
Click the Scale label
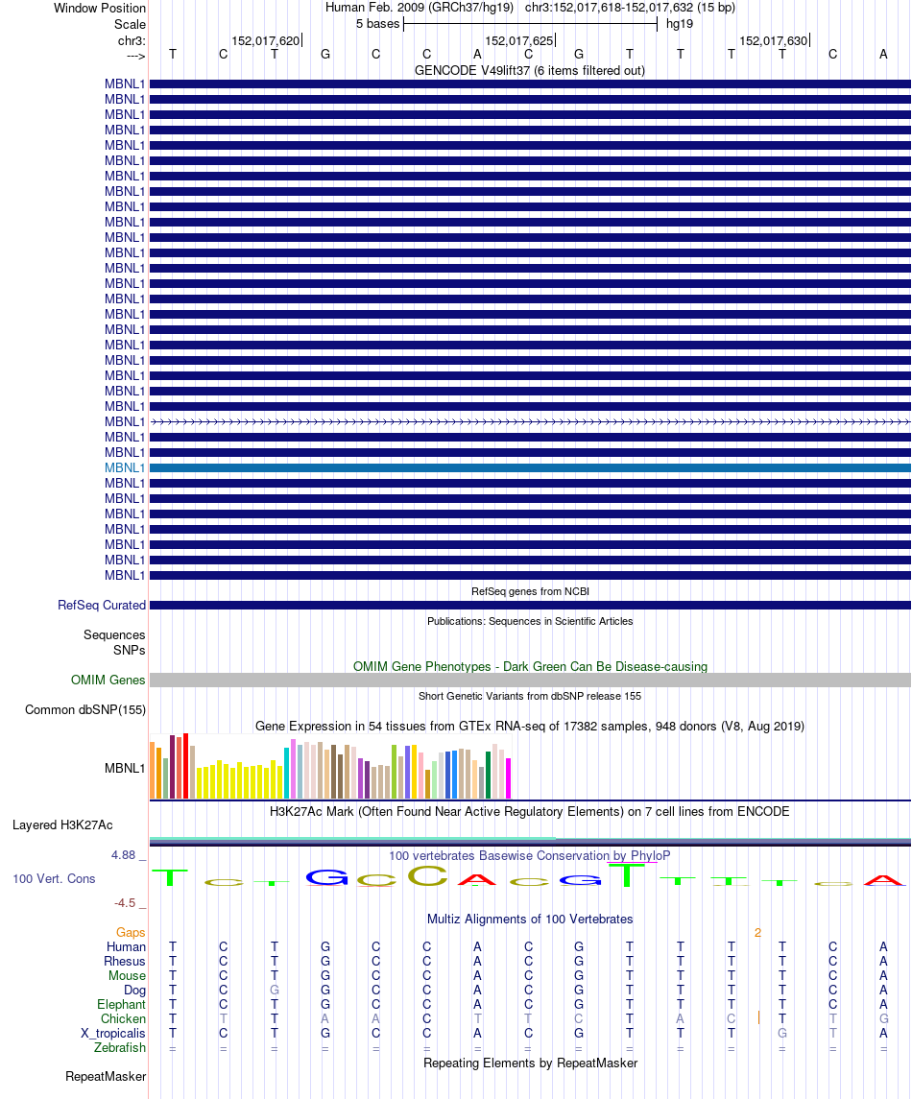(130, 24)
